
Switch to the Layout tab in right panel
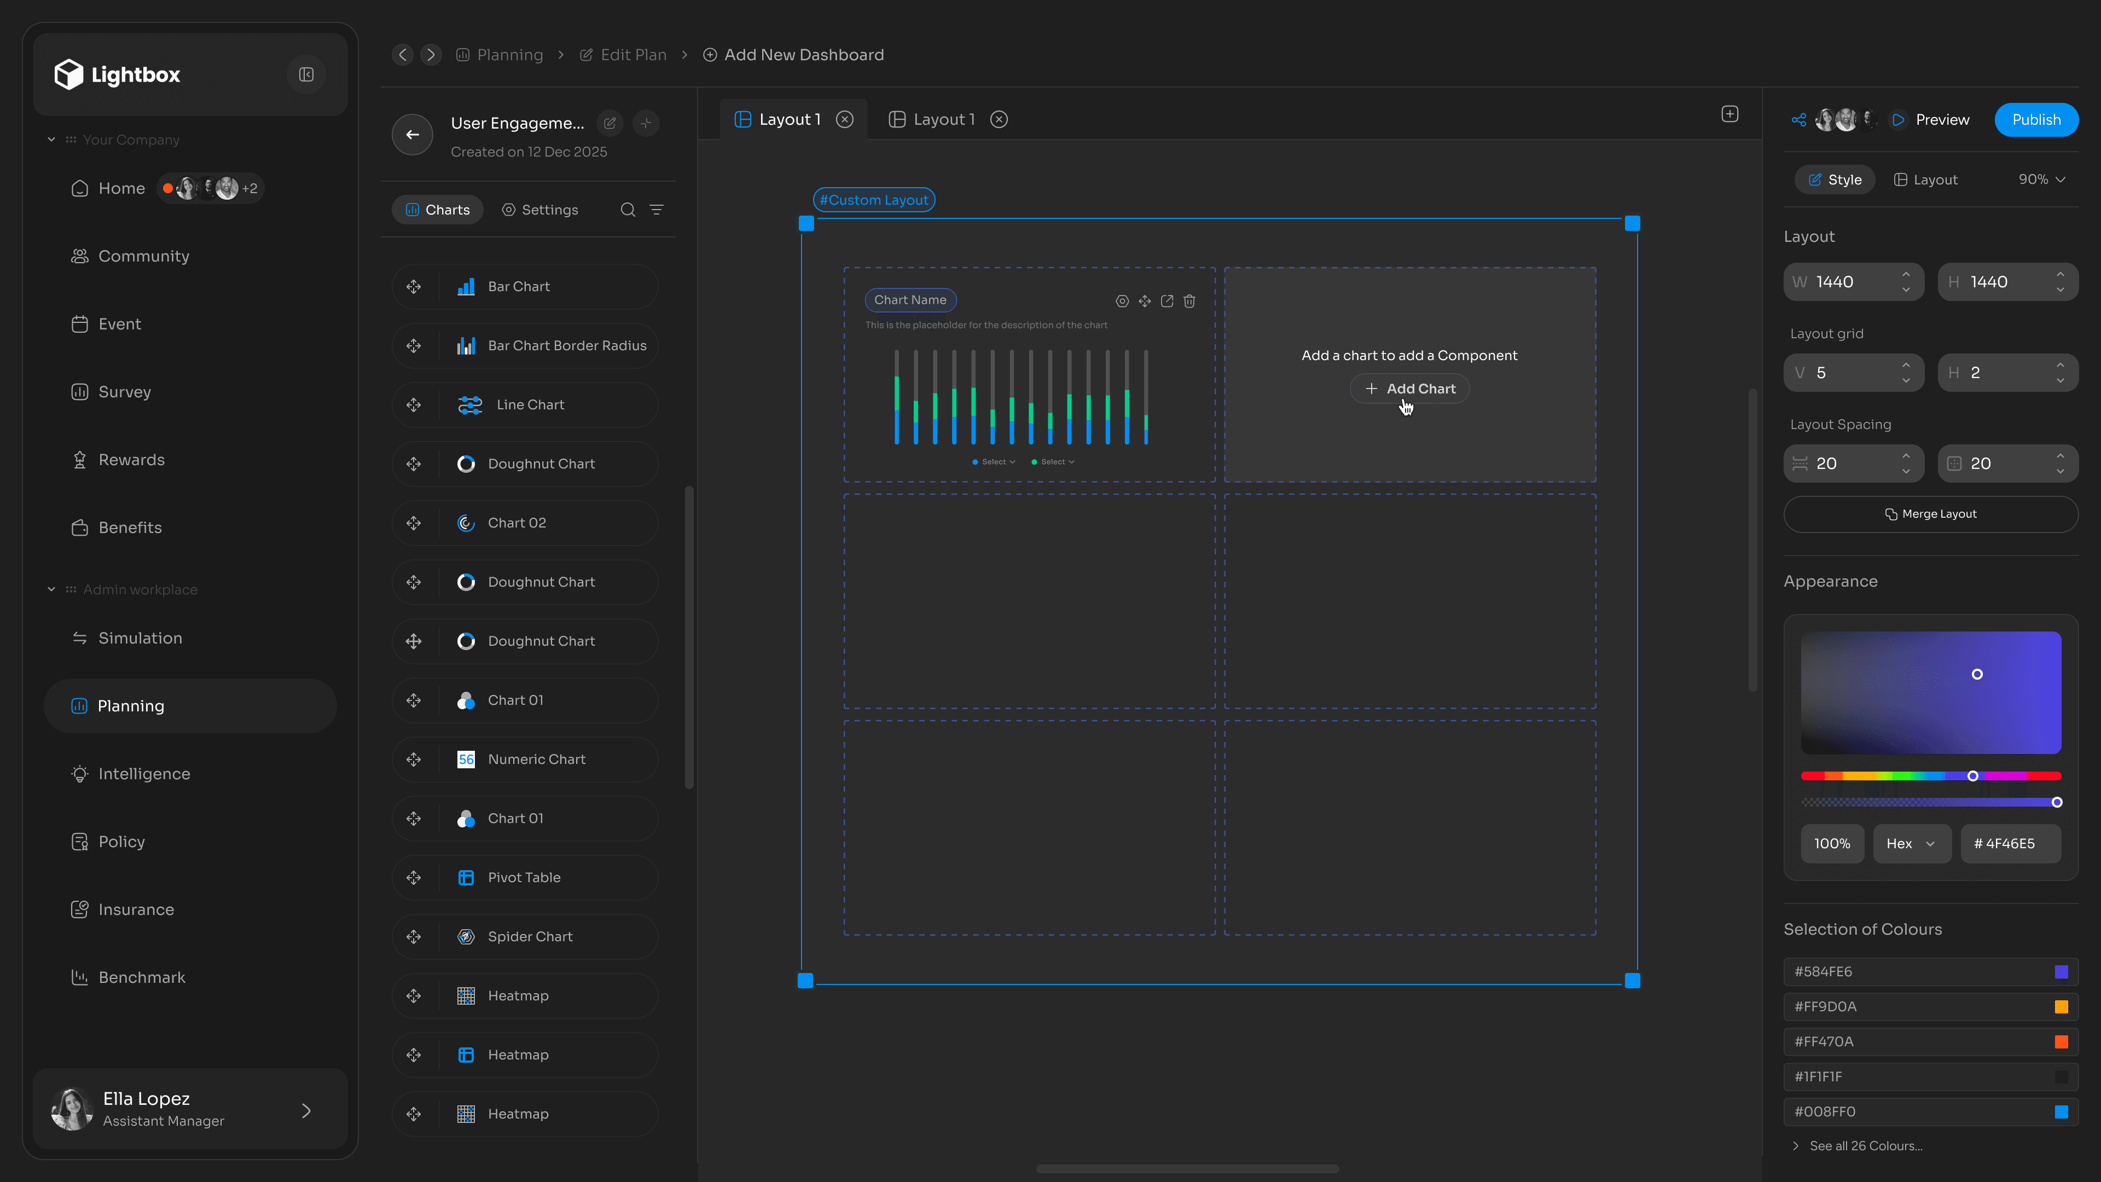pos(1925,179)
